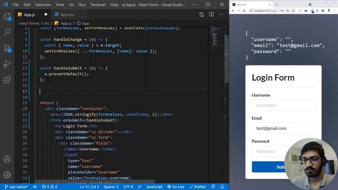Place cursor on empty line 17
Viewport: 338px width, 190px height.
click(123, 91)
